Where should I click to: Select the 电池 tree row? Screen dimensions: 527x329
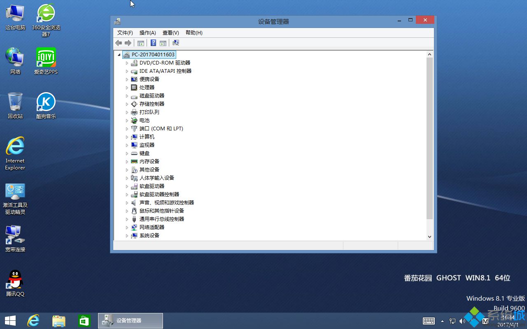tap(144, 120)
